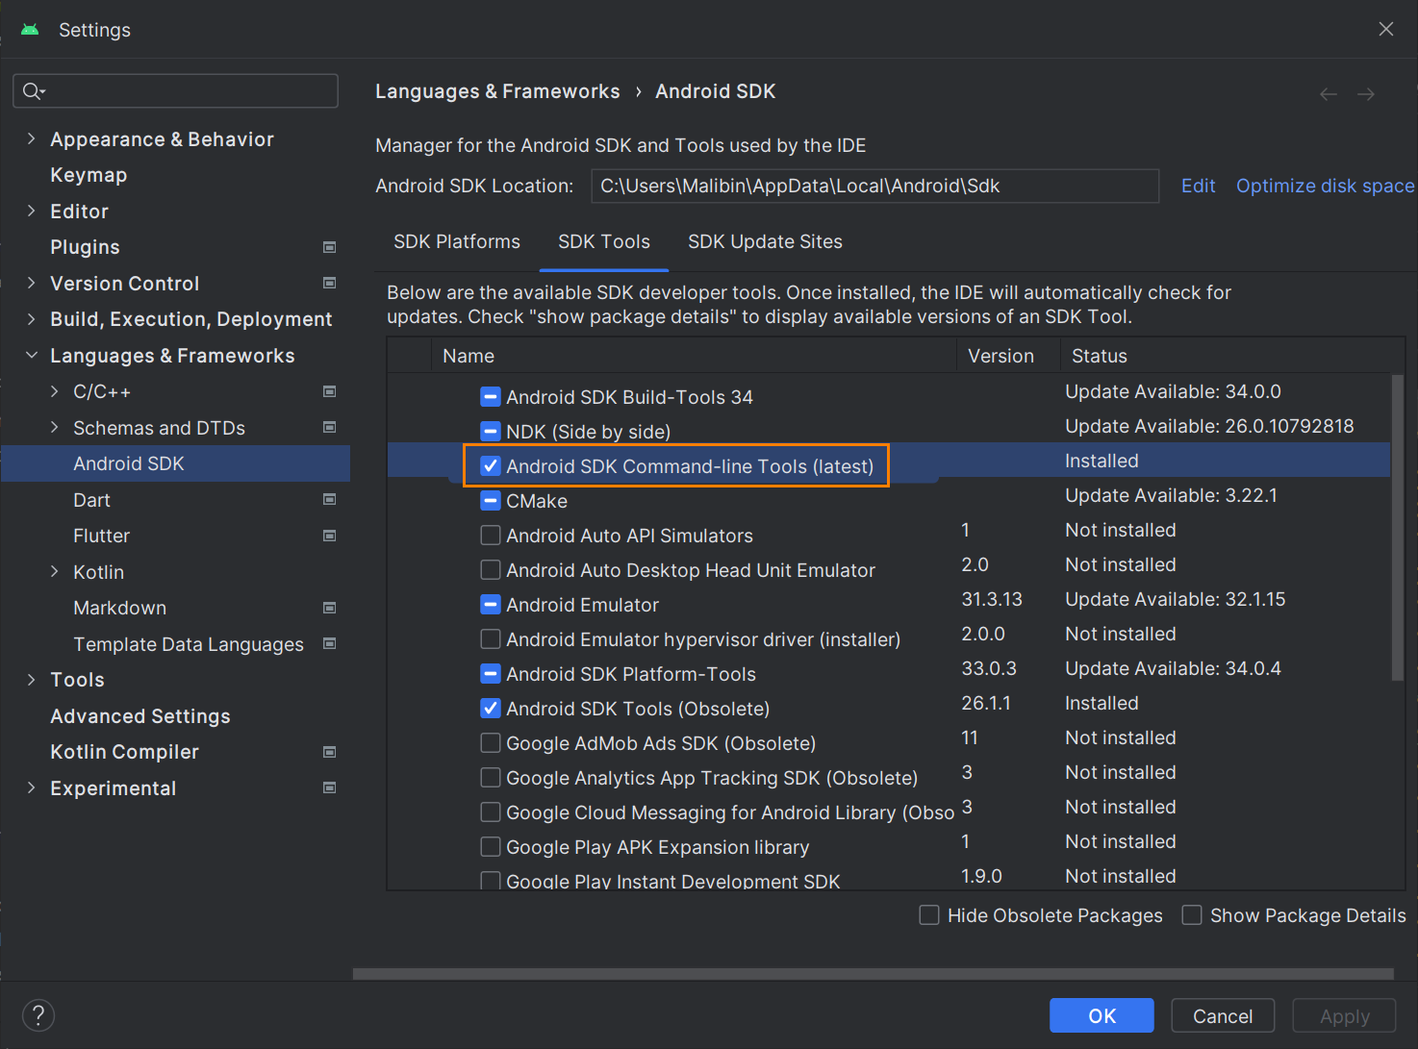Click the Android SDK Location path field
Screen dimensions: 1418x1049
(x=874, y=186)
